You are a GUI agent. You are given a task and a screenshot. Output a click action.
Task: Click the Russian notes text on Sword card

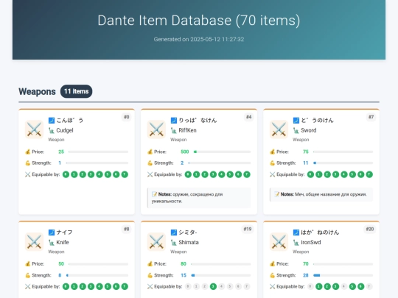pyautogui.click(x=331, y=194)
